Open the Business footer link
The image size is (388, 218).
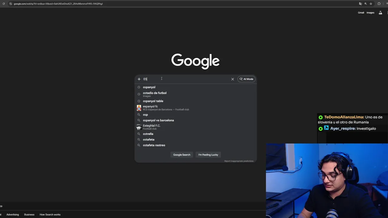29,215
